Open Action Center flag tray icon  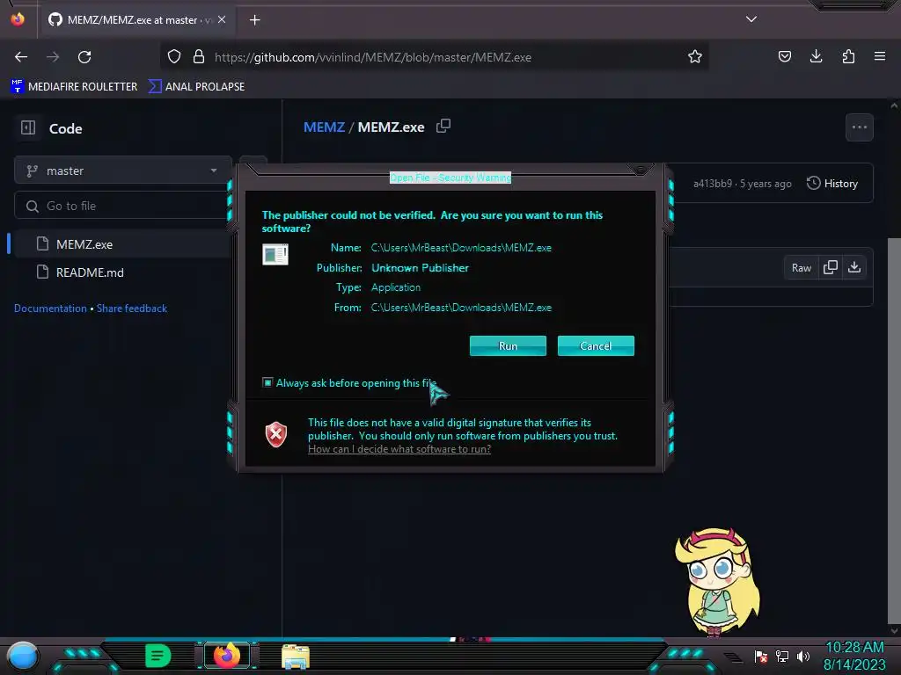[x=761, y=656]
